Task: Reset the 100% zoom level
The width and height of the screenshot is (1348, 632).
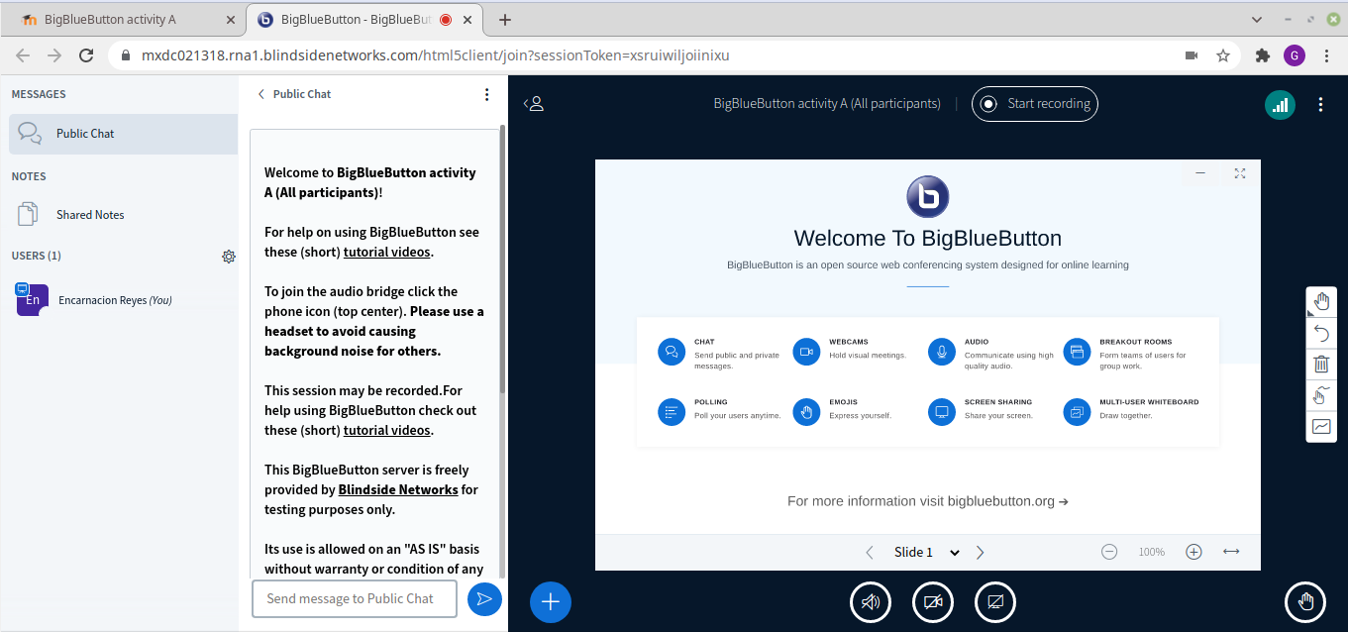Action: click(1151, 552)
